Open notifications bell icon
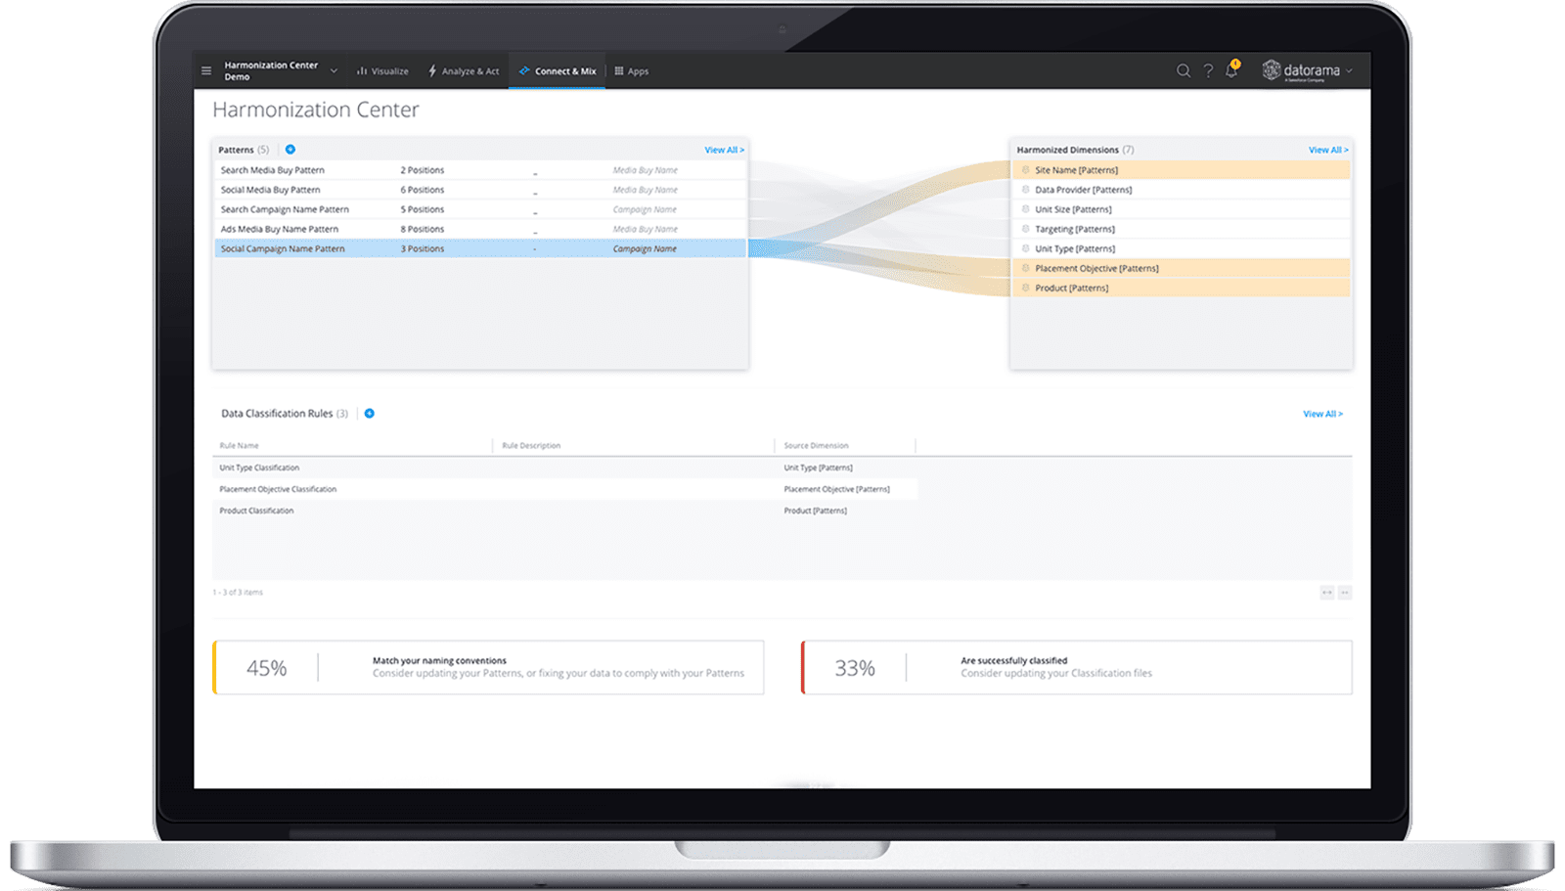1565x891 pixels. point(1231,69)
